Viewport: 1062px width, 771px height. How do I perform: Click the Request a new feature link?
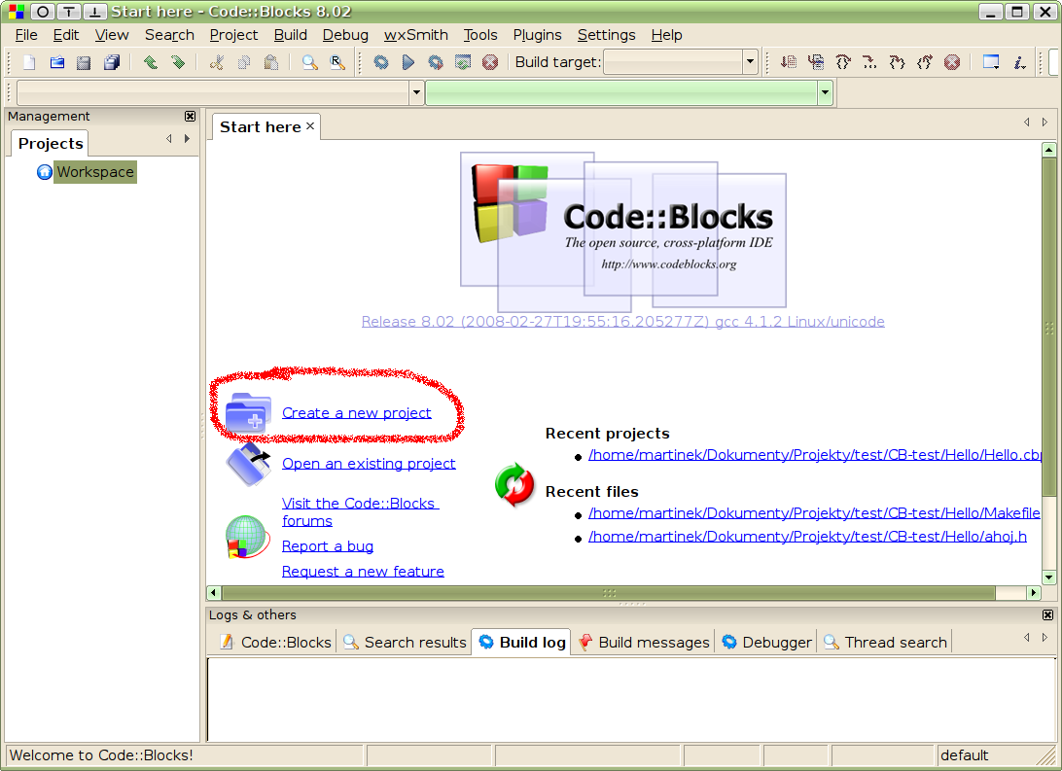pyautogui.click(x=363, y=572)
